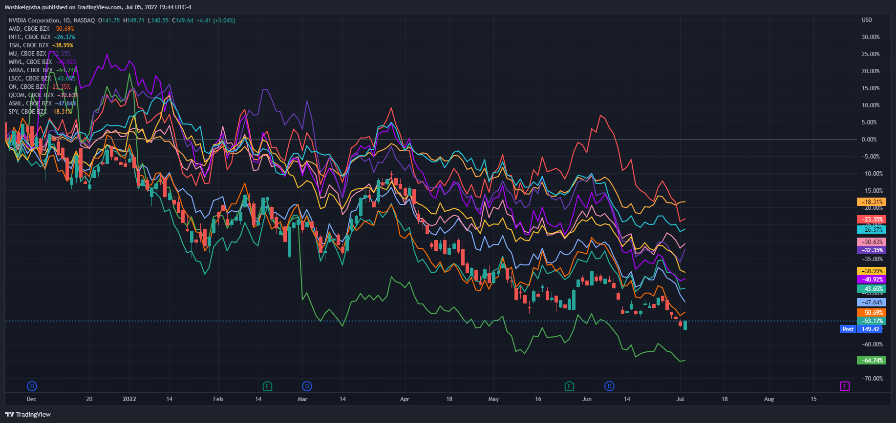Click the -26.37% cyan price label
This screenshot has height=423, width=896.
872,229
